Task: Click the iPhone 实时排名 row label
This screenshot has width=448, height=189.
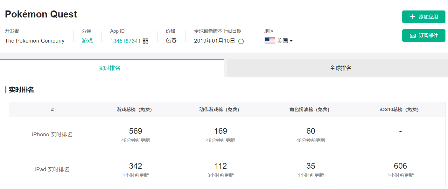Action: click(52, 134)
